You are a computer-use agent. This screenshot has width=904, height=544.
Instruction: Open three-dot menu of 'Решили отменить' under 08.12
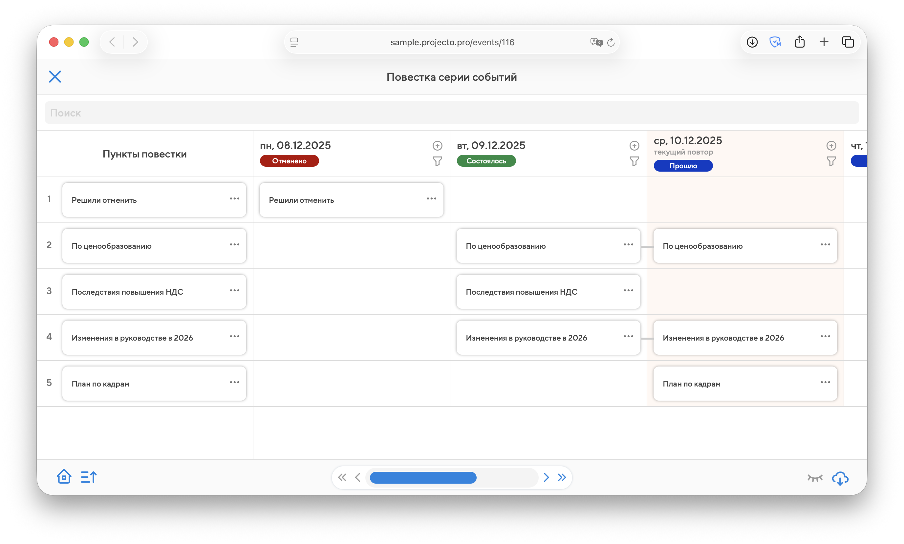click(x=431, y=199)
